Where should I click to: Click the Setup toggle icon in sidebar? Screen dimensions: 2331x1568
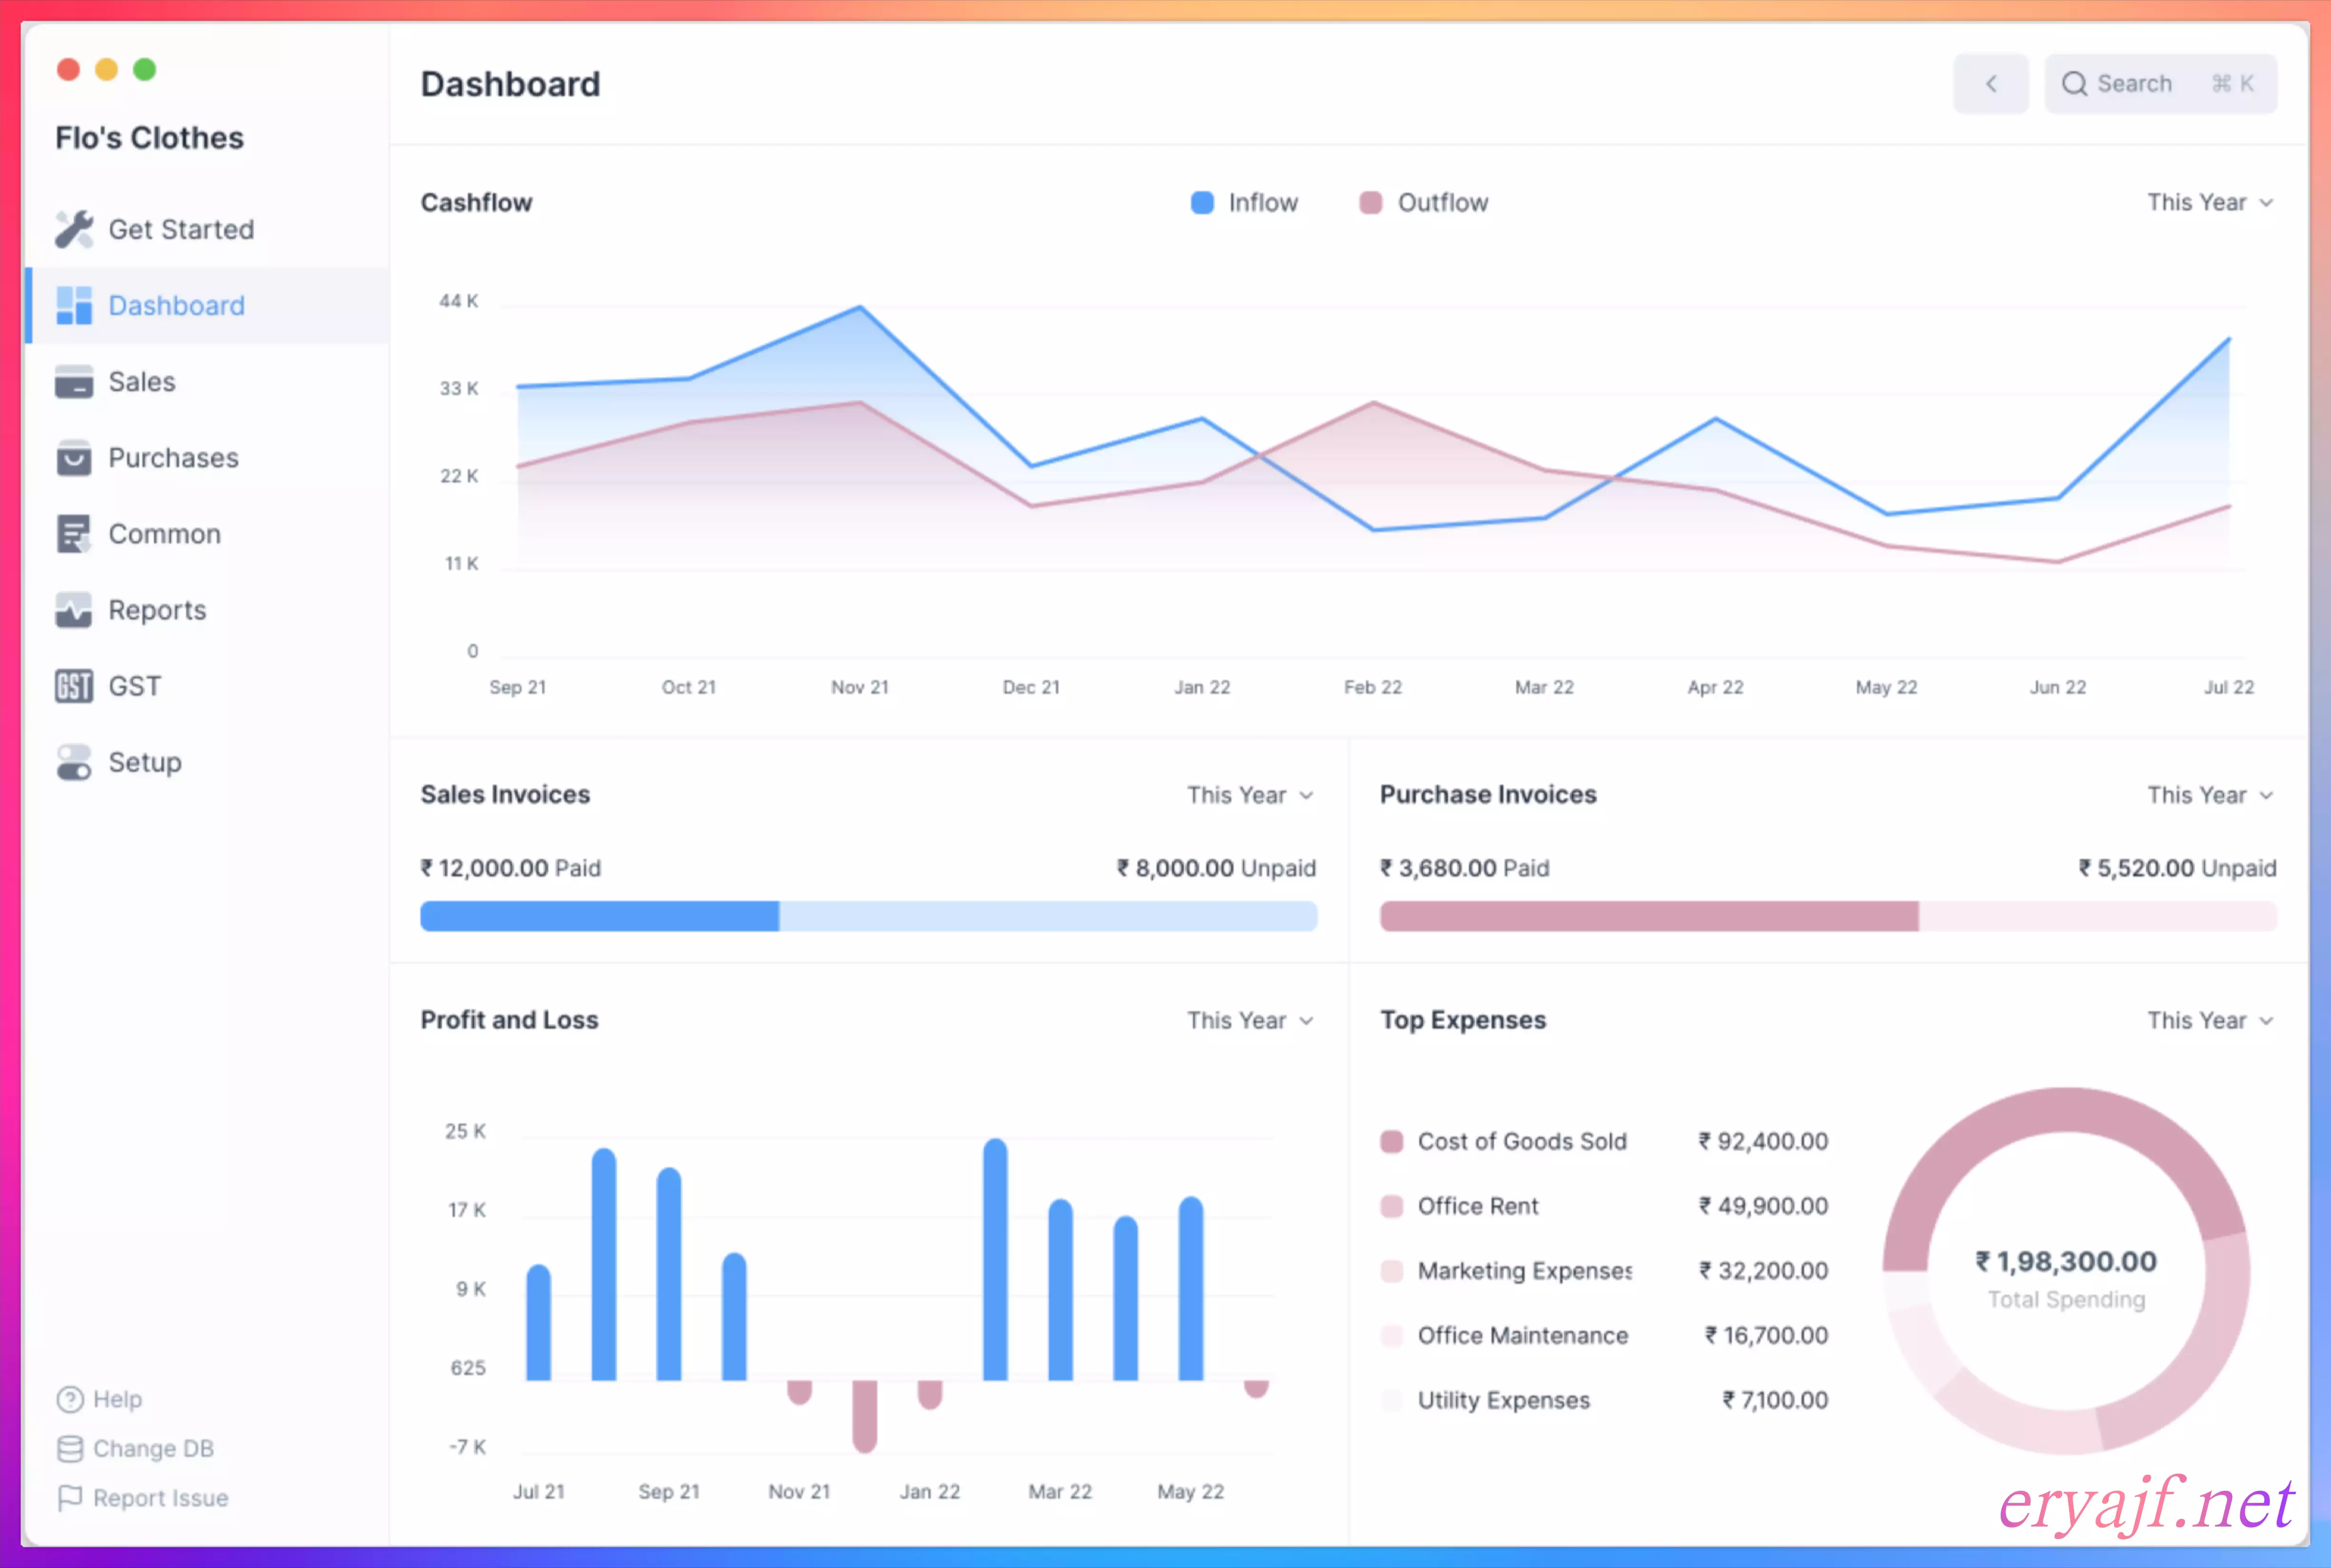tap(74, 762)
